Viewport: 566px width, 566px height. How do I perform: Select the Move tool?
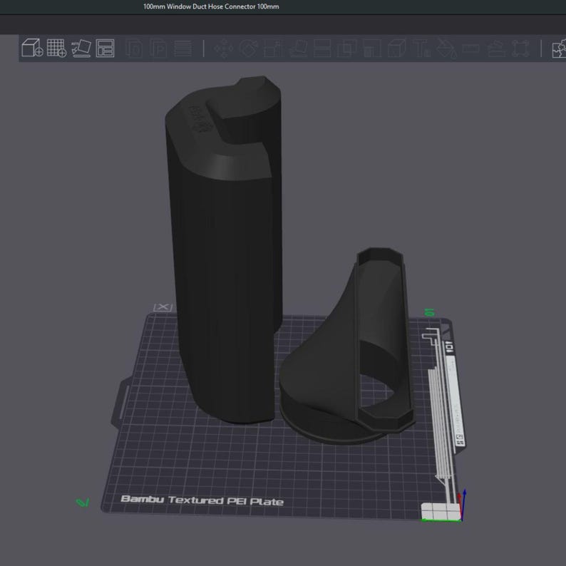[223, 48]
